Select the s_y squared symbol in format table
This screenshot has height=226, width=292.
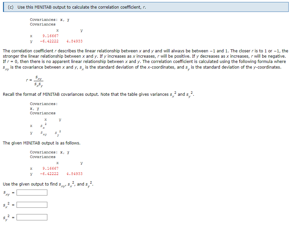(x=58, y=132)
